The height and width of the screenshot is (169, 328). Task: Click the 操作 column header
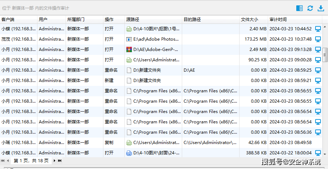109,20
